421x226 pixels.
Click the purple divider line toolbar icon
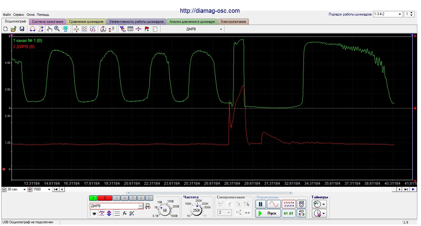139,29
